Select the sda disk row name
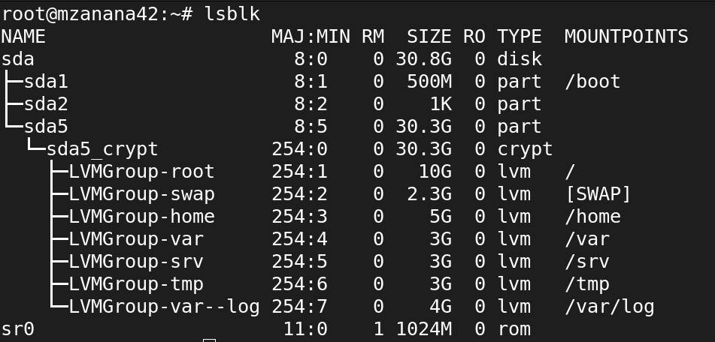This screenshot has height=342, width=715. tap(18, 59)
